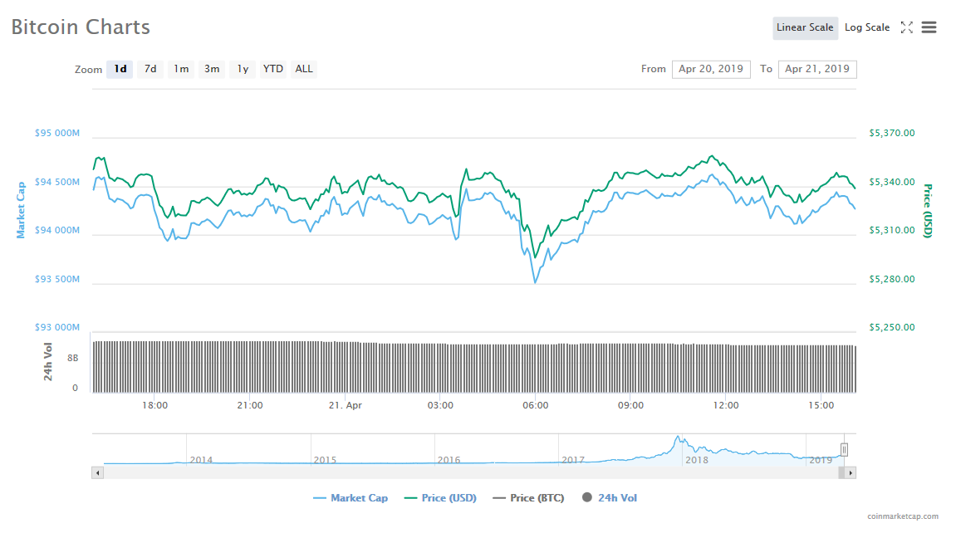
Task: Toggle Price (USD) series visibility
Action: (440, 498)
